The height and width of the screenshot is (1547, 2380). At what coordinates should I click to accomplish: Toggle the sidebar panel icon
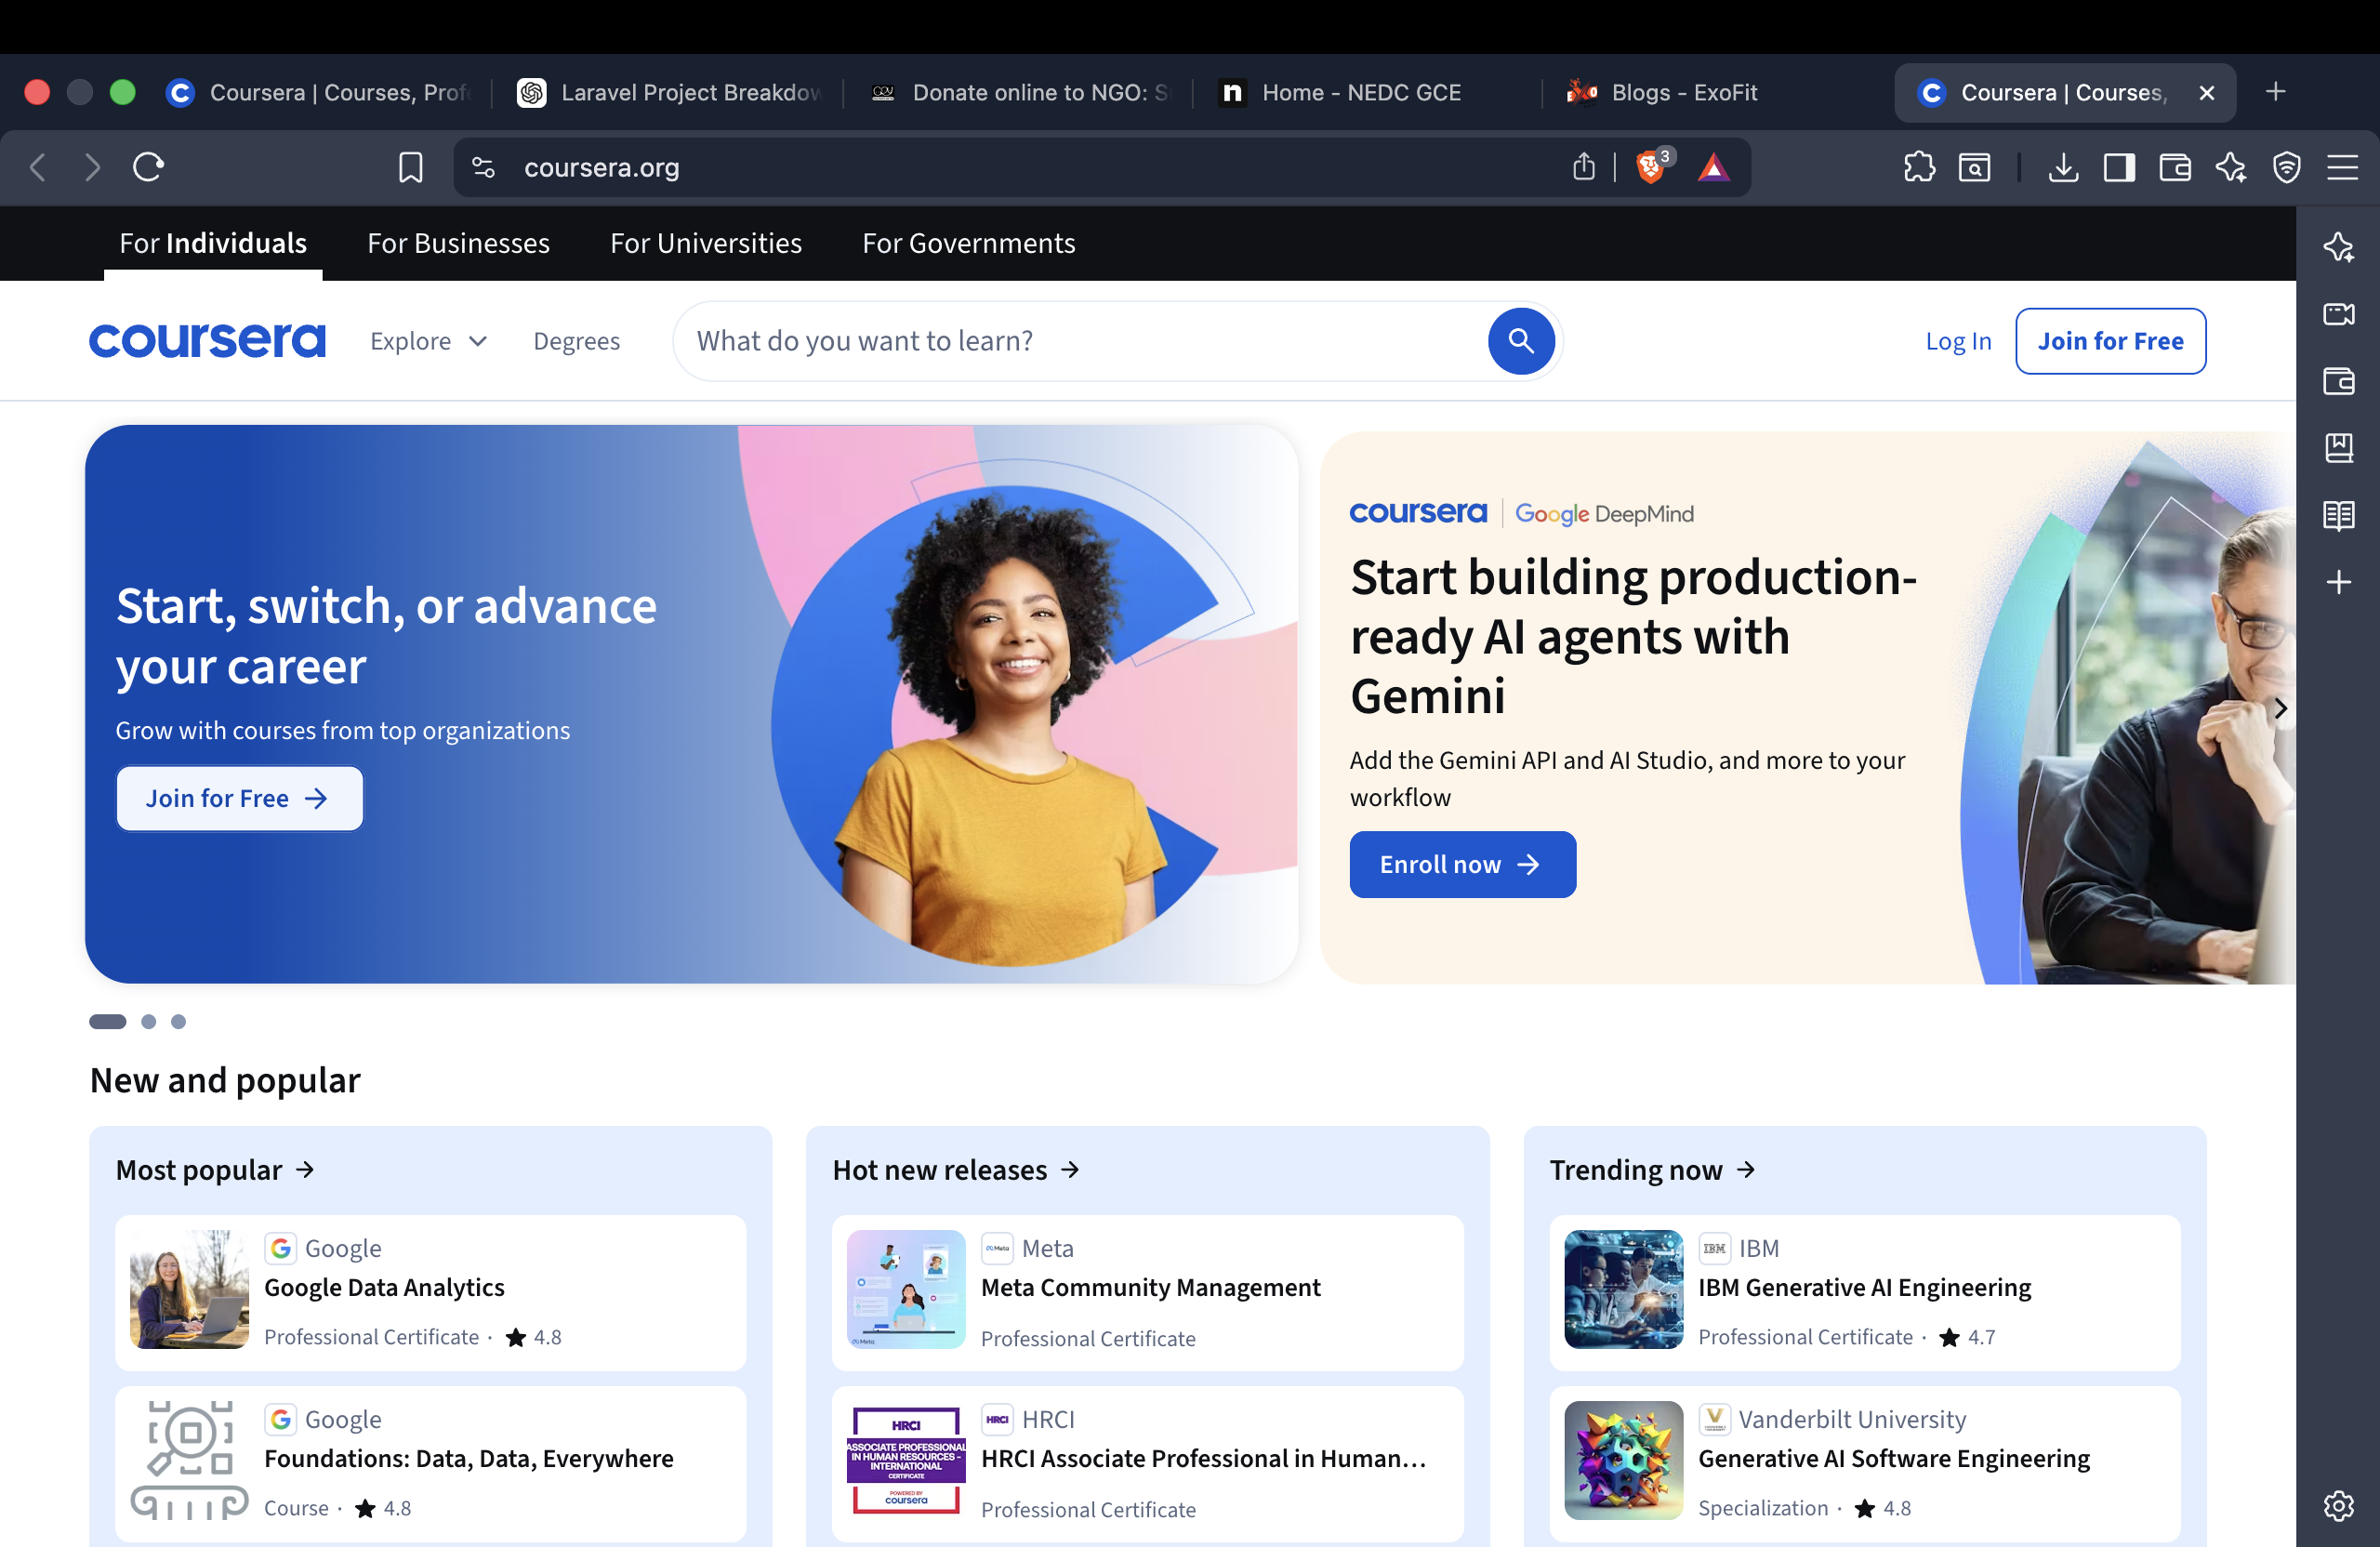tap(2118, 167)
